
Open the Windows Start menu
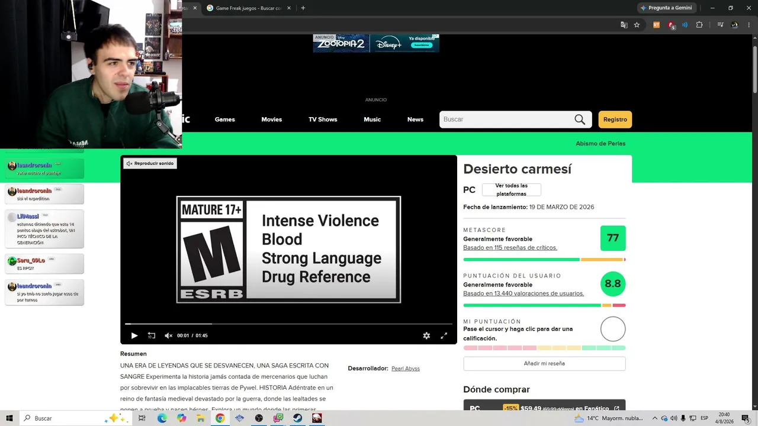[x=9, y=418]
